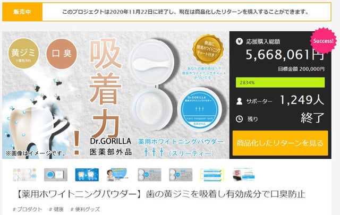Image resolution: width=340 pixels, height=215 pixels.
Task: Click the green 2834% progress bar
Action: point(280,82)
